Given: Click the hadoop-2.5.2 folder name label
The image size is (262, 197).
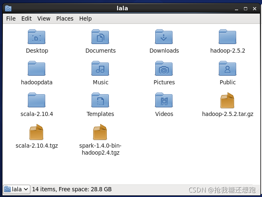Looking at the screenshot, I should click(x=228, y=51).
